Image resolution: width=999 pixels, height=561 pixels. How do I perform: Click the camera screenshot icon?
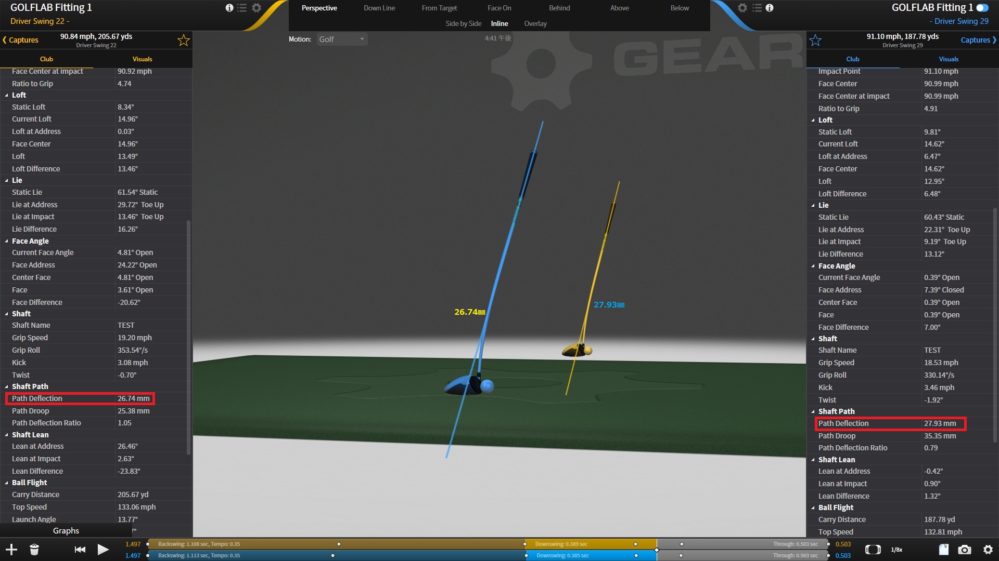tap(965, 550)
